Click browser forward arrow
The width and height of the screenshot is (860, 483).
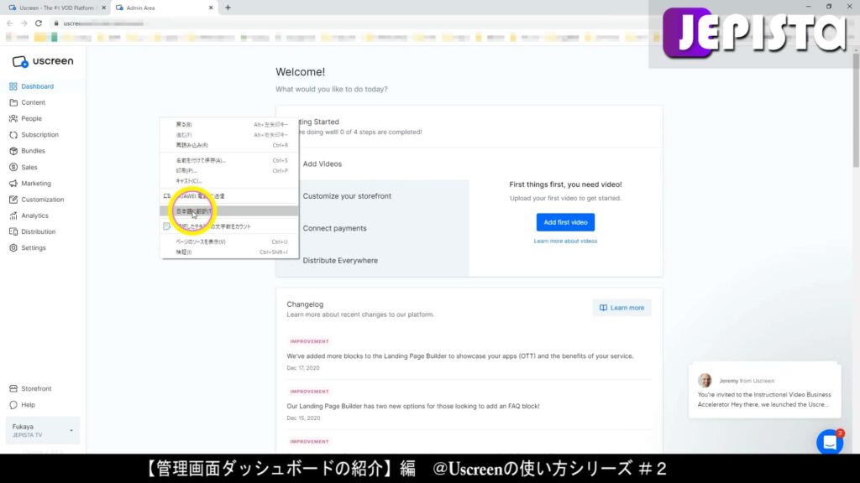pyautogui.click(x=24, y=23)
